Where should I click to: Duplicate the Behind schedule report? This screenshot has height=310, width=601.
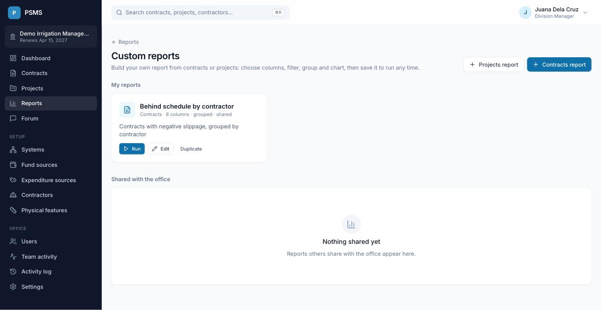191,149
